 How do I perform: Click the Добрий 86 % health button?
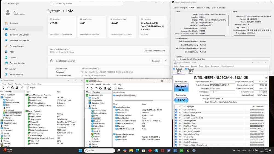point(181,88)
